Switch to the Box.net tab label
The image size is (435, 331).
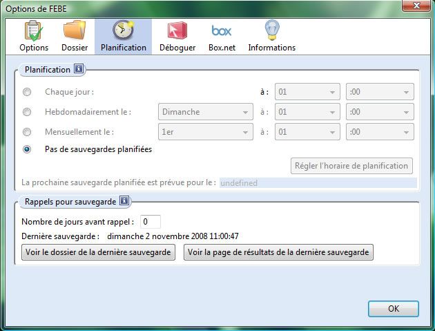pos(222,48)
